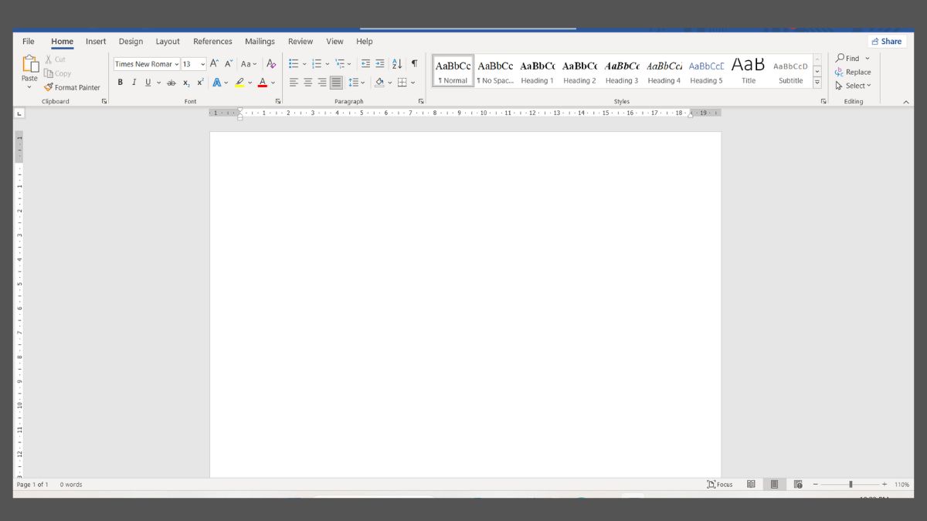Apply Text Effects and Typography
Screen dimensions: 927x521
pyautogui.click(x=217, y=83)
